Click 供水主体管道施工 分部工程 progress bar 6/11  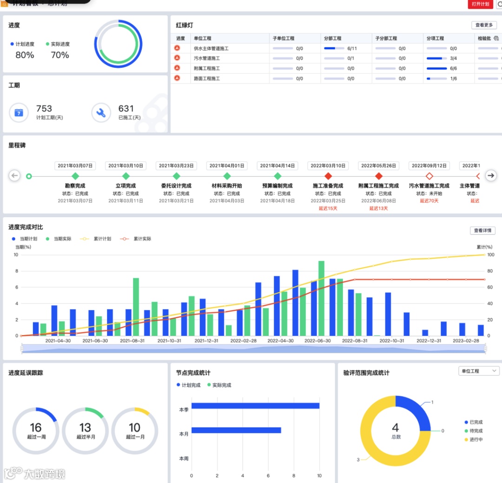334,48
